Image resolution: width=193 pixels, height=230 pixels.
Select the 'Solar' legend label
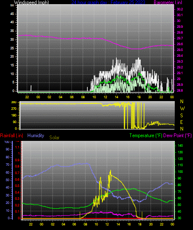coord(54,138)
